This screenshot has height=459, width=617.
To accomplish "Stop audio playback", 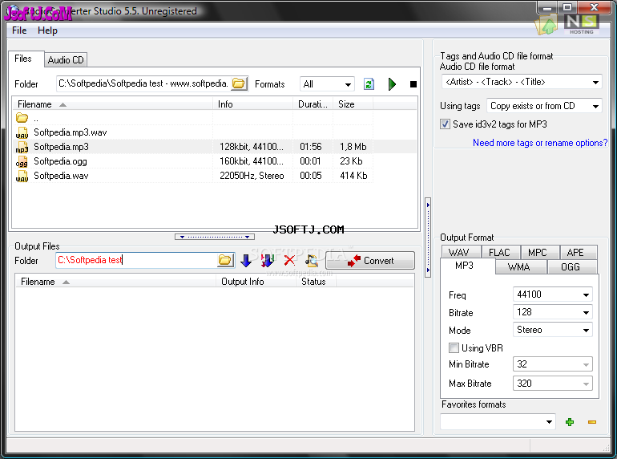I will pyautogui.click(x=413, y=84).
